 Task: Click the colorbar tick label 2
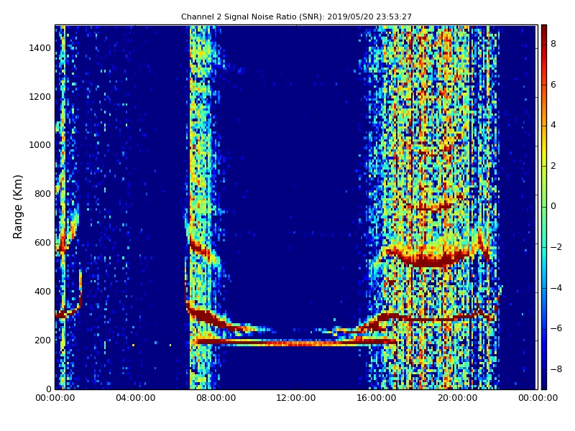(x=553, y=166)
